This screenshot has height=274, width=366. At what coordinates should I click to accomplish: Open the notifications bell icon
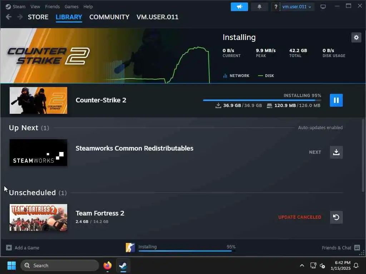[x=259, y=7]
